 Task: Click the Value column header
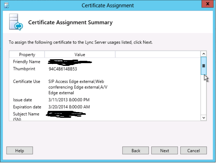(x=80, y=55)
